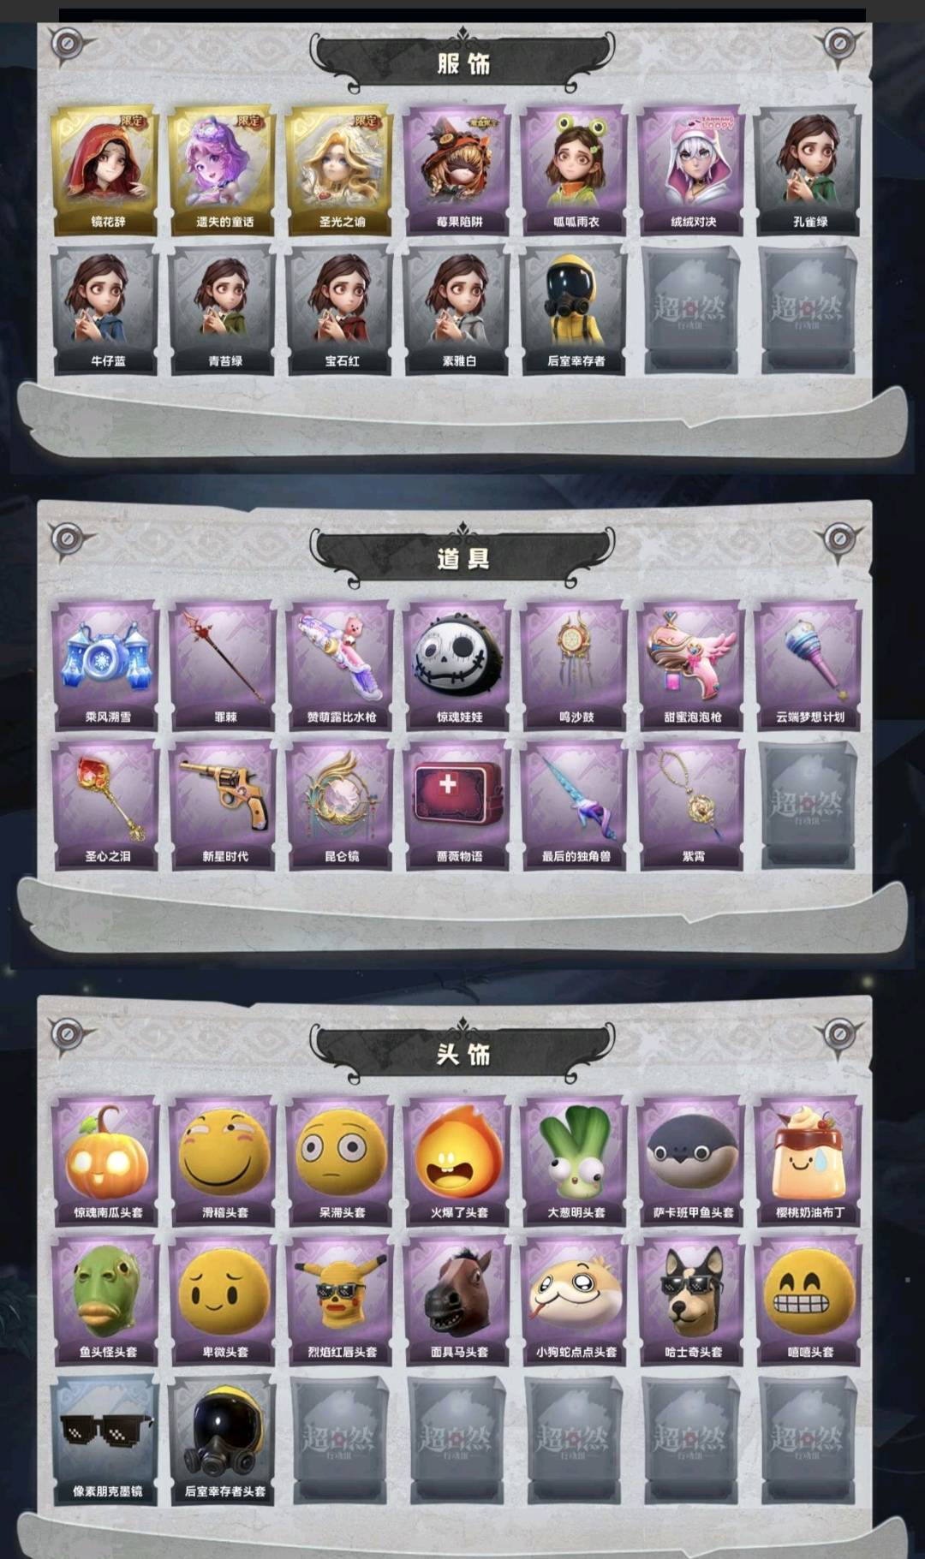Pick the 后室幸存者 yellow hazmat costume
The width and height of the screenshot is (925, 1559).
pos(575,311)
